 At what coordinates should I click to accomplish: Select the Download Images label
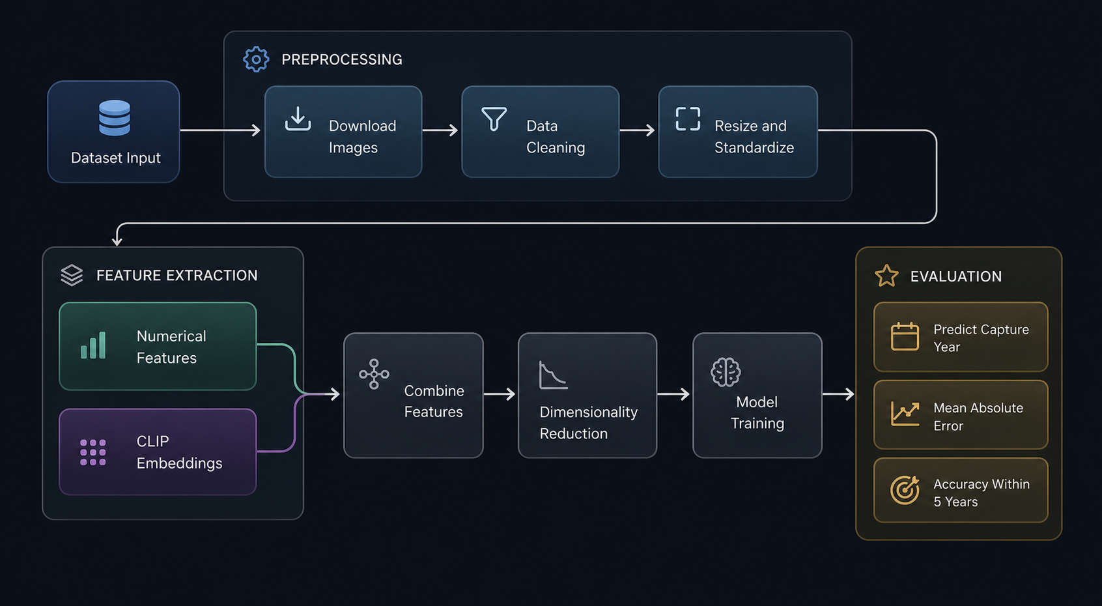click(x=362, y=136)
